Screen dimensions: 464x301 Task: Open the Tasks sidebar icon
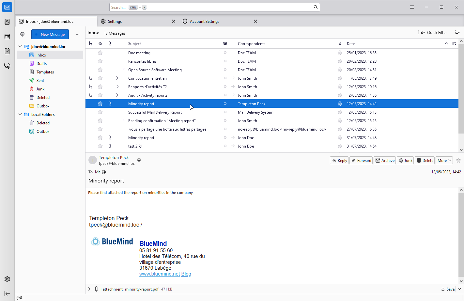[7, 51]
